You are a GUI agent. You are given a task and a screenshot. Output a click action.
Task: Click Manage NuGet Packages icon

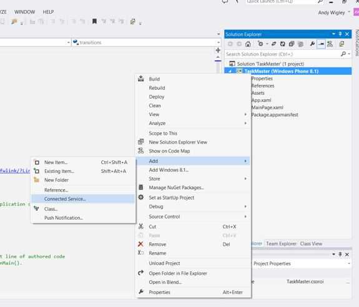141,187
